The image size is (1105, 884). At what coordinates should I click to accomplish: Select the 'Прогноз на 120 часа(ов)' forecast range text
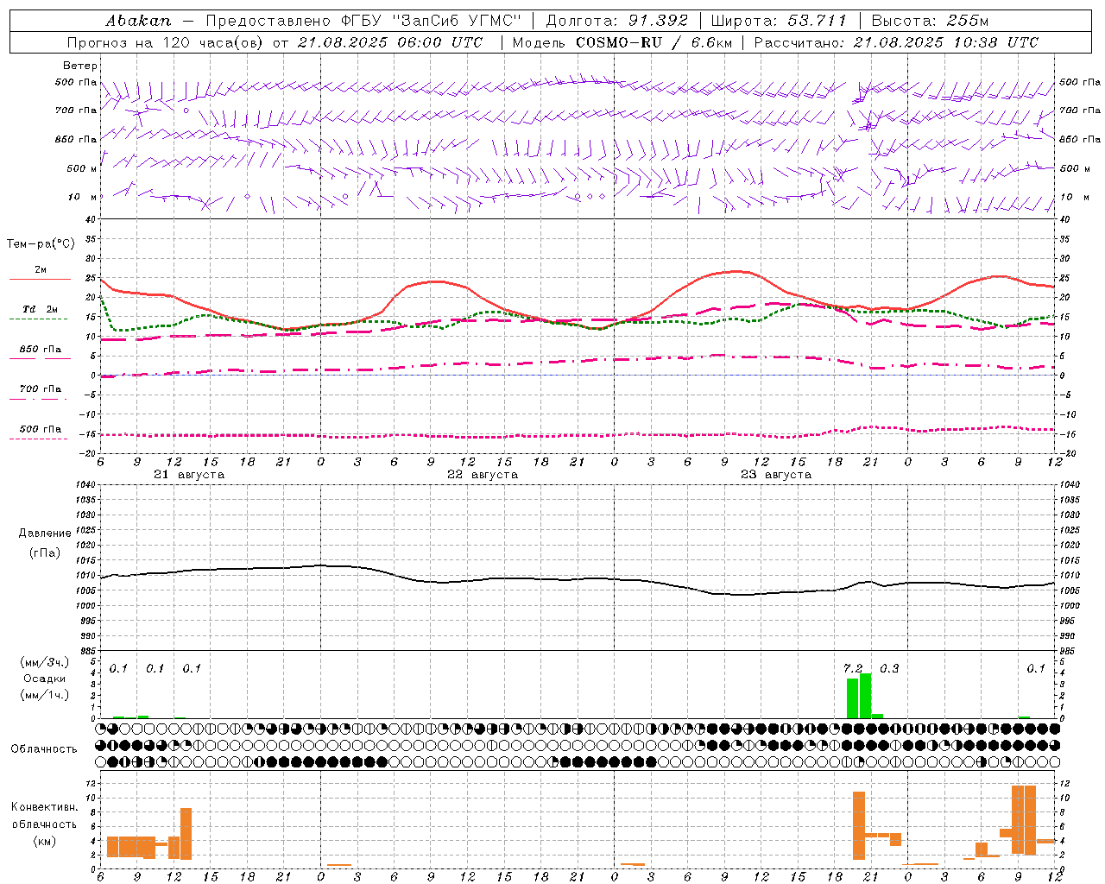click(x=167, y=42)
